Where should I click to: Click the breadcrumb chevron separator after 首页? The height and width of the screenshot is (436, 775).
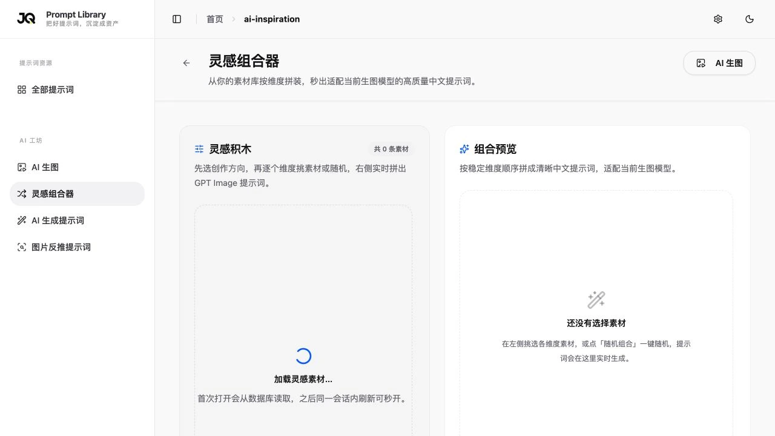234,19
